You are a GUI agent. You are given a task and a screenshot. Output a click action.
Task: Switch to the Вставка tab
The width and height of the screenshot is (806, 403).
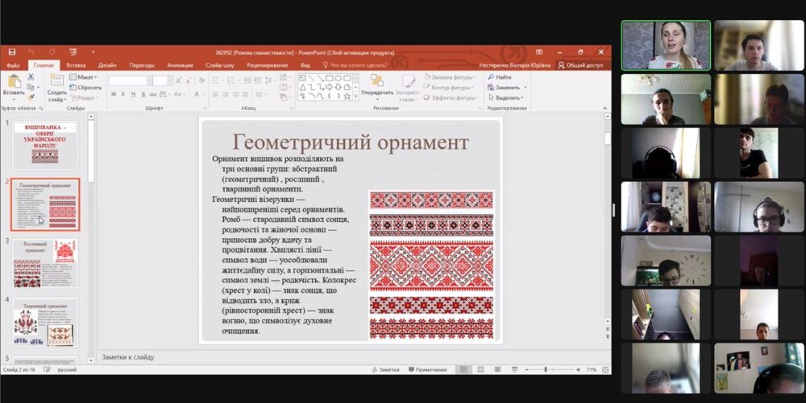point(76,65)
